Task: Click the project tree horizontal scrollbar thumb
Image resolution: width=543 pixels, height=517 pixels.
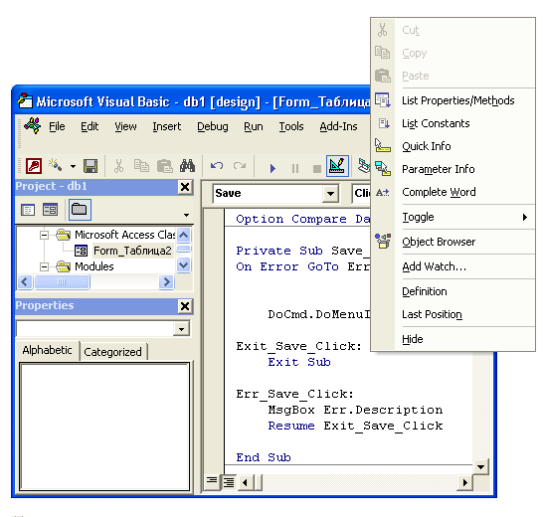Action: click(x=62, y=282)
